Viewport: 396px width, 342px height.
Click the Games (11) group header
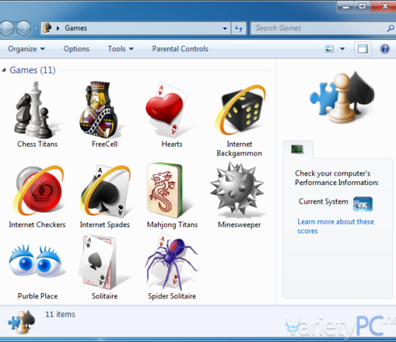33,70
